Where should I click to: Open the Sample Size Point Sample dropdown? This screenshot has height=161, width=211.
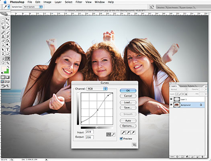tap(33, 7)
